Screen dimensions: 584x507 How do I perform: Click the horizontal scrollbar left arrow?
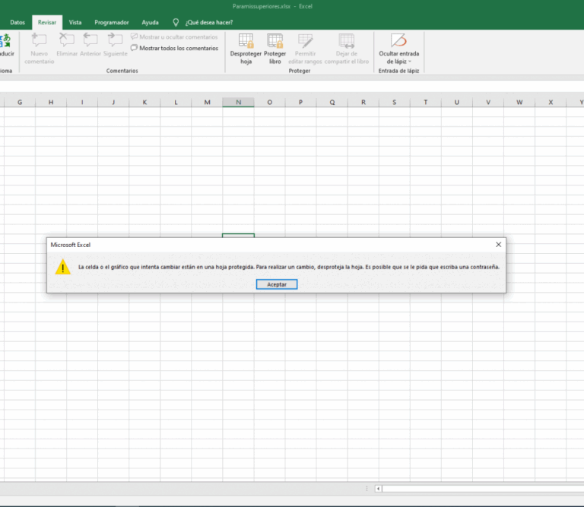[379, 489]
